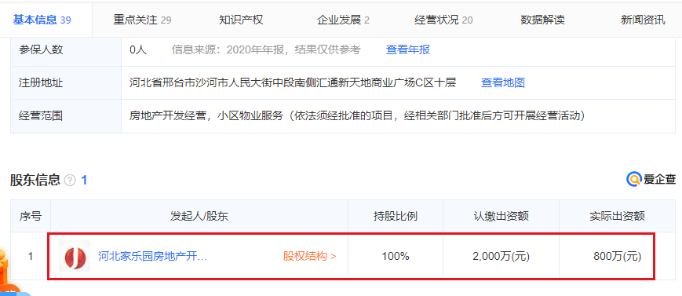
Task: Select the 数据解读 tab
Action: click(x=542, y=20)
